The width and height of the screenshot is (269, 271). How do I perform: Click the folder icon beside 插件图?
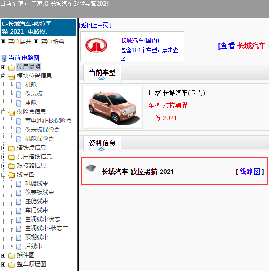pos(11,256)
